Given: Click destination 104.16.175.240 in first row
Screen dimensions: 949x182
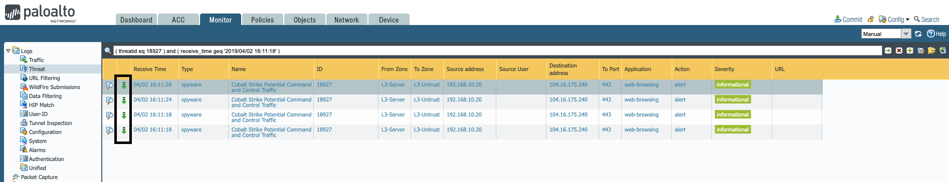Looking at the screenshot, I should point(568,84).
